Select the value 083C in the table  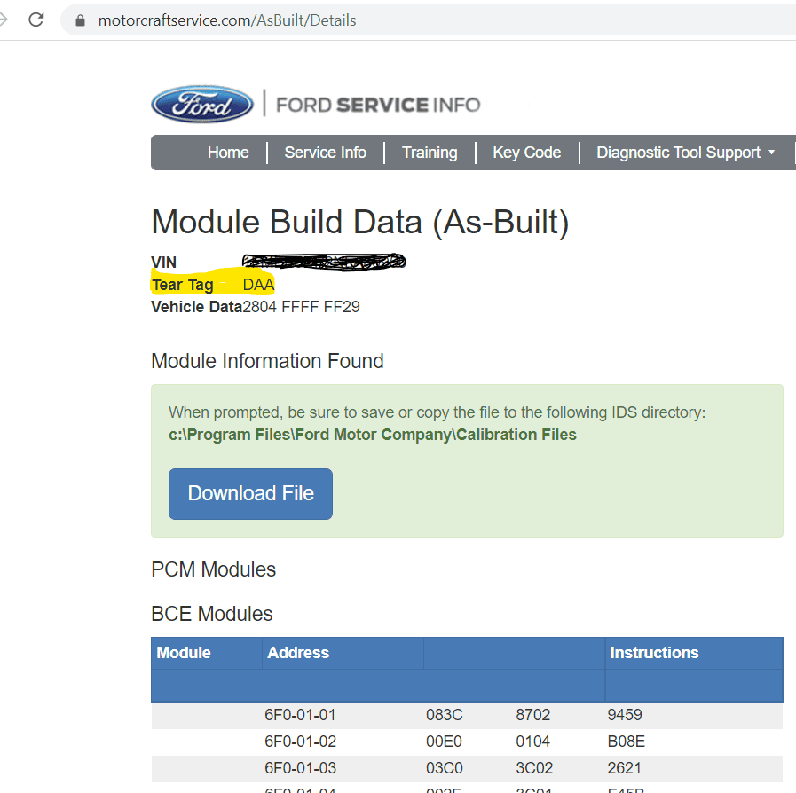445,715
